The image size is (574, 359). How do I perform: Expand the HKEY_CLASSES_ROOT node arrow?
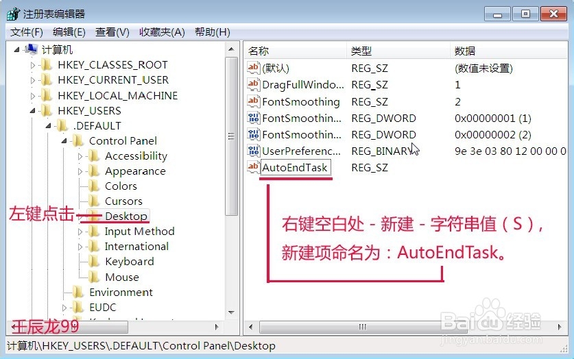(33, 66)
